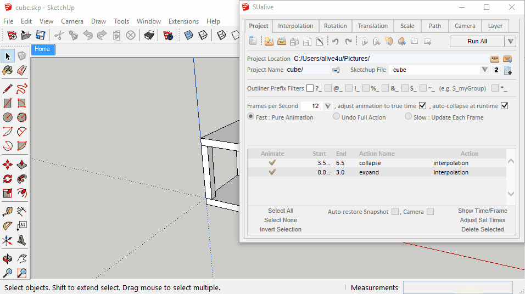Image resolution: width=525 pixels, height=294 pixels.
Task: Open the Sketchup File dropdown
Action: tap(485, 70)
